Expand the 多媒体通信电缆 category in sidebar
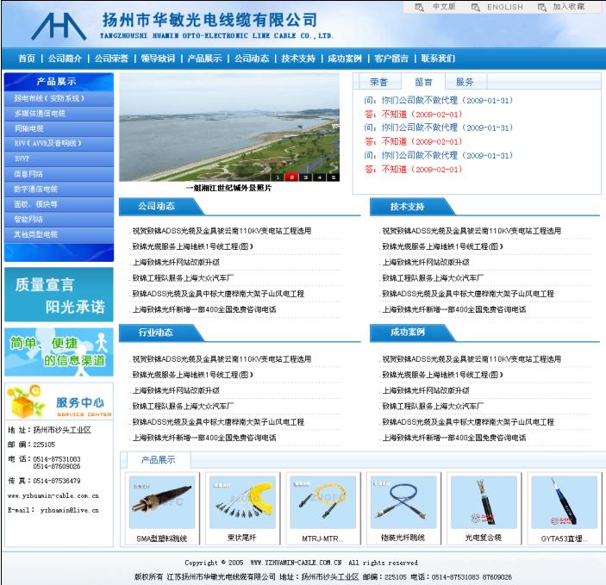The width and height of the screenshot is (606, 585). click(x=40, y=113)
